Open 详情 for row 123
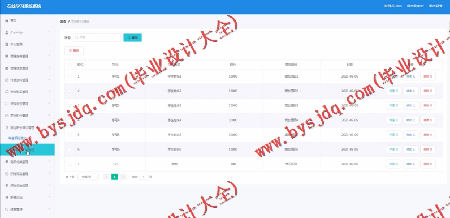 tap(393, 164)
